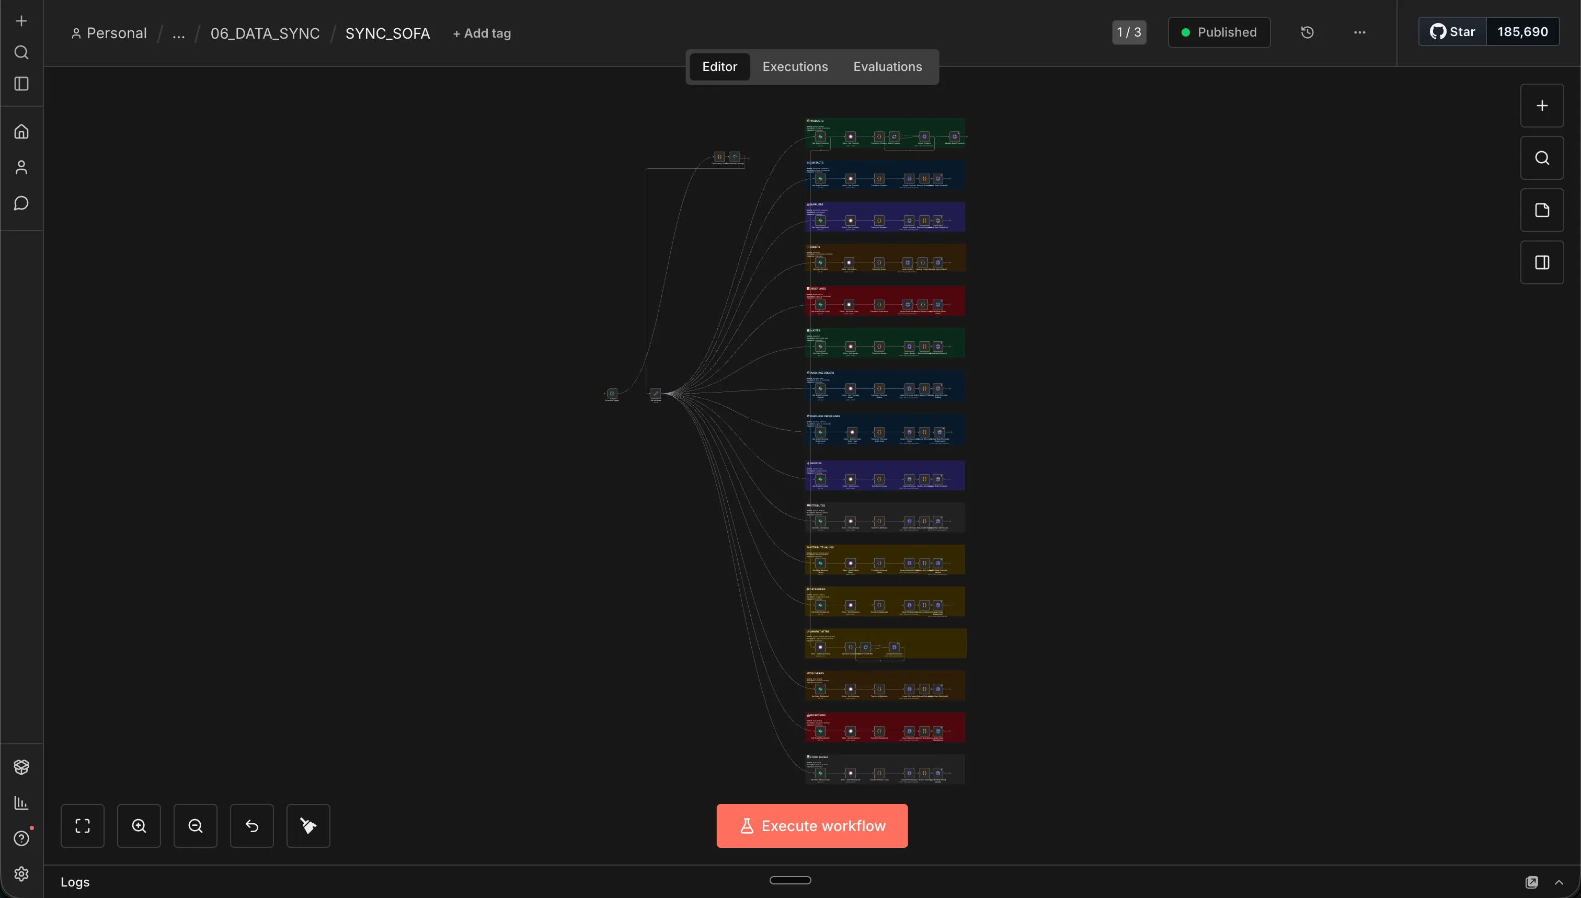Toggle the left sidebar panel icon
Image resolution: width=1581 pixels, height=898 pixels.
pos(21,84)
